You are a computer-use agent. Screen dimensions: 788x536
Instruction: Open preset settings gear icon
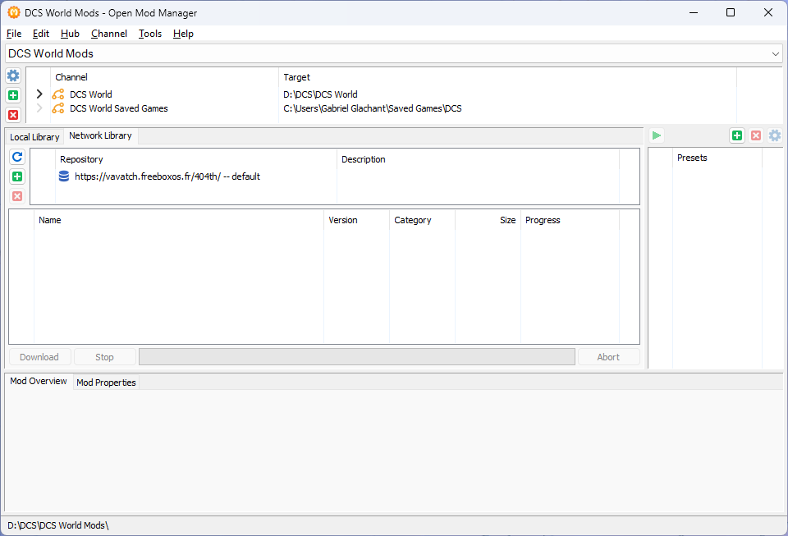[x=774, y=135]
